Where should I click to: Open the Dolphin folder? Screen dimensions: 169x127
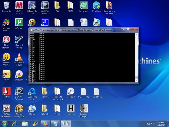[x=45, y=92]
